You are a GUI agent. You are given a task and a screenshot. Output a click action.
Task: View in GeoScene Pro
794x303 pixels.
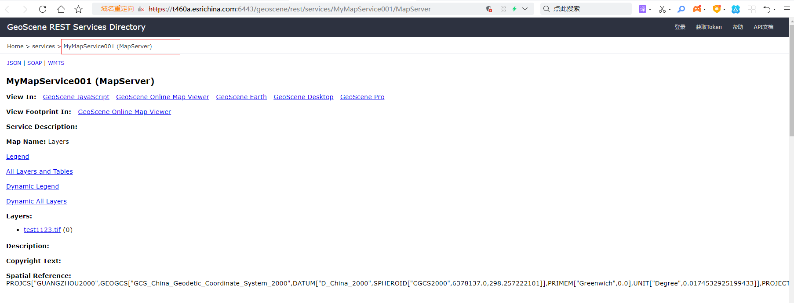click(x=362, y=97)
